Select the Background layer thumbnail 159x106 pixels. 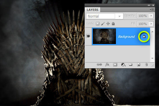[x=104, y=36]
